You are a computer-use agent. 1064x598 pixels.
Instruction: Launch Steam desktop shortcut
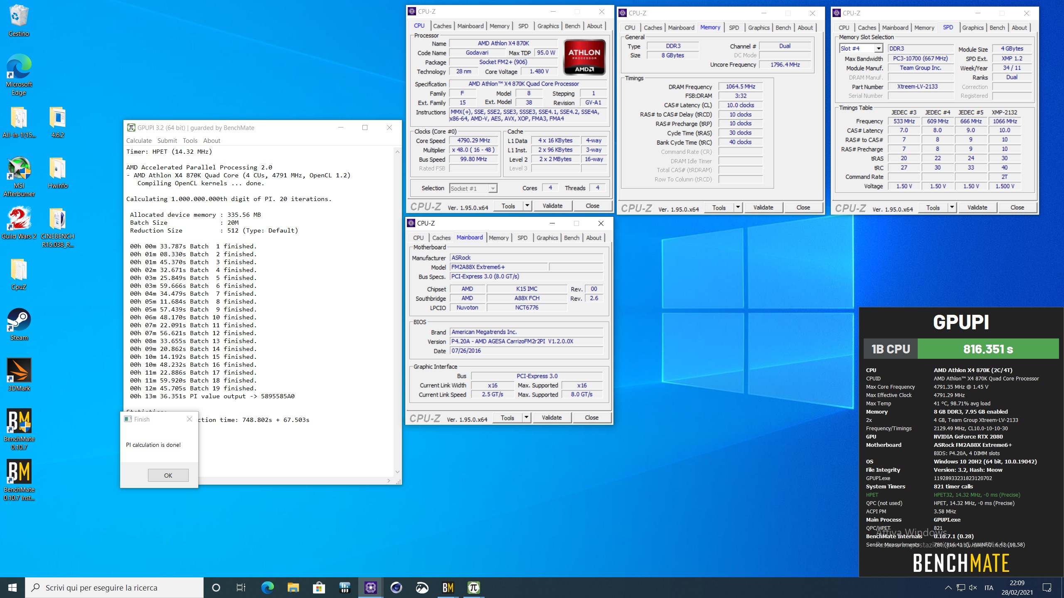[x=19, y=325]
